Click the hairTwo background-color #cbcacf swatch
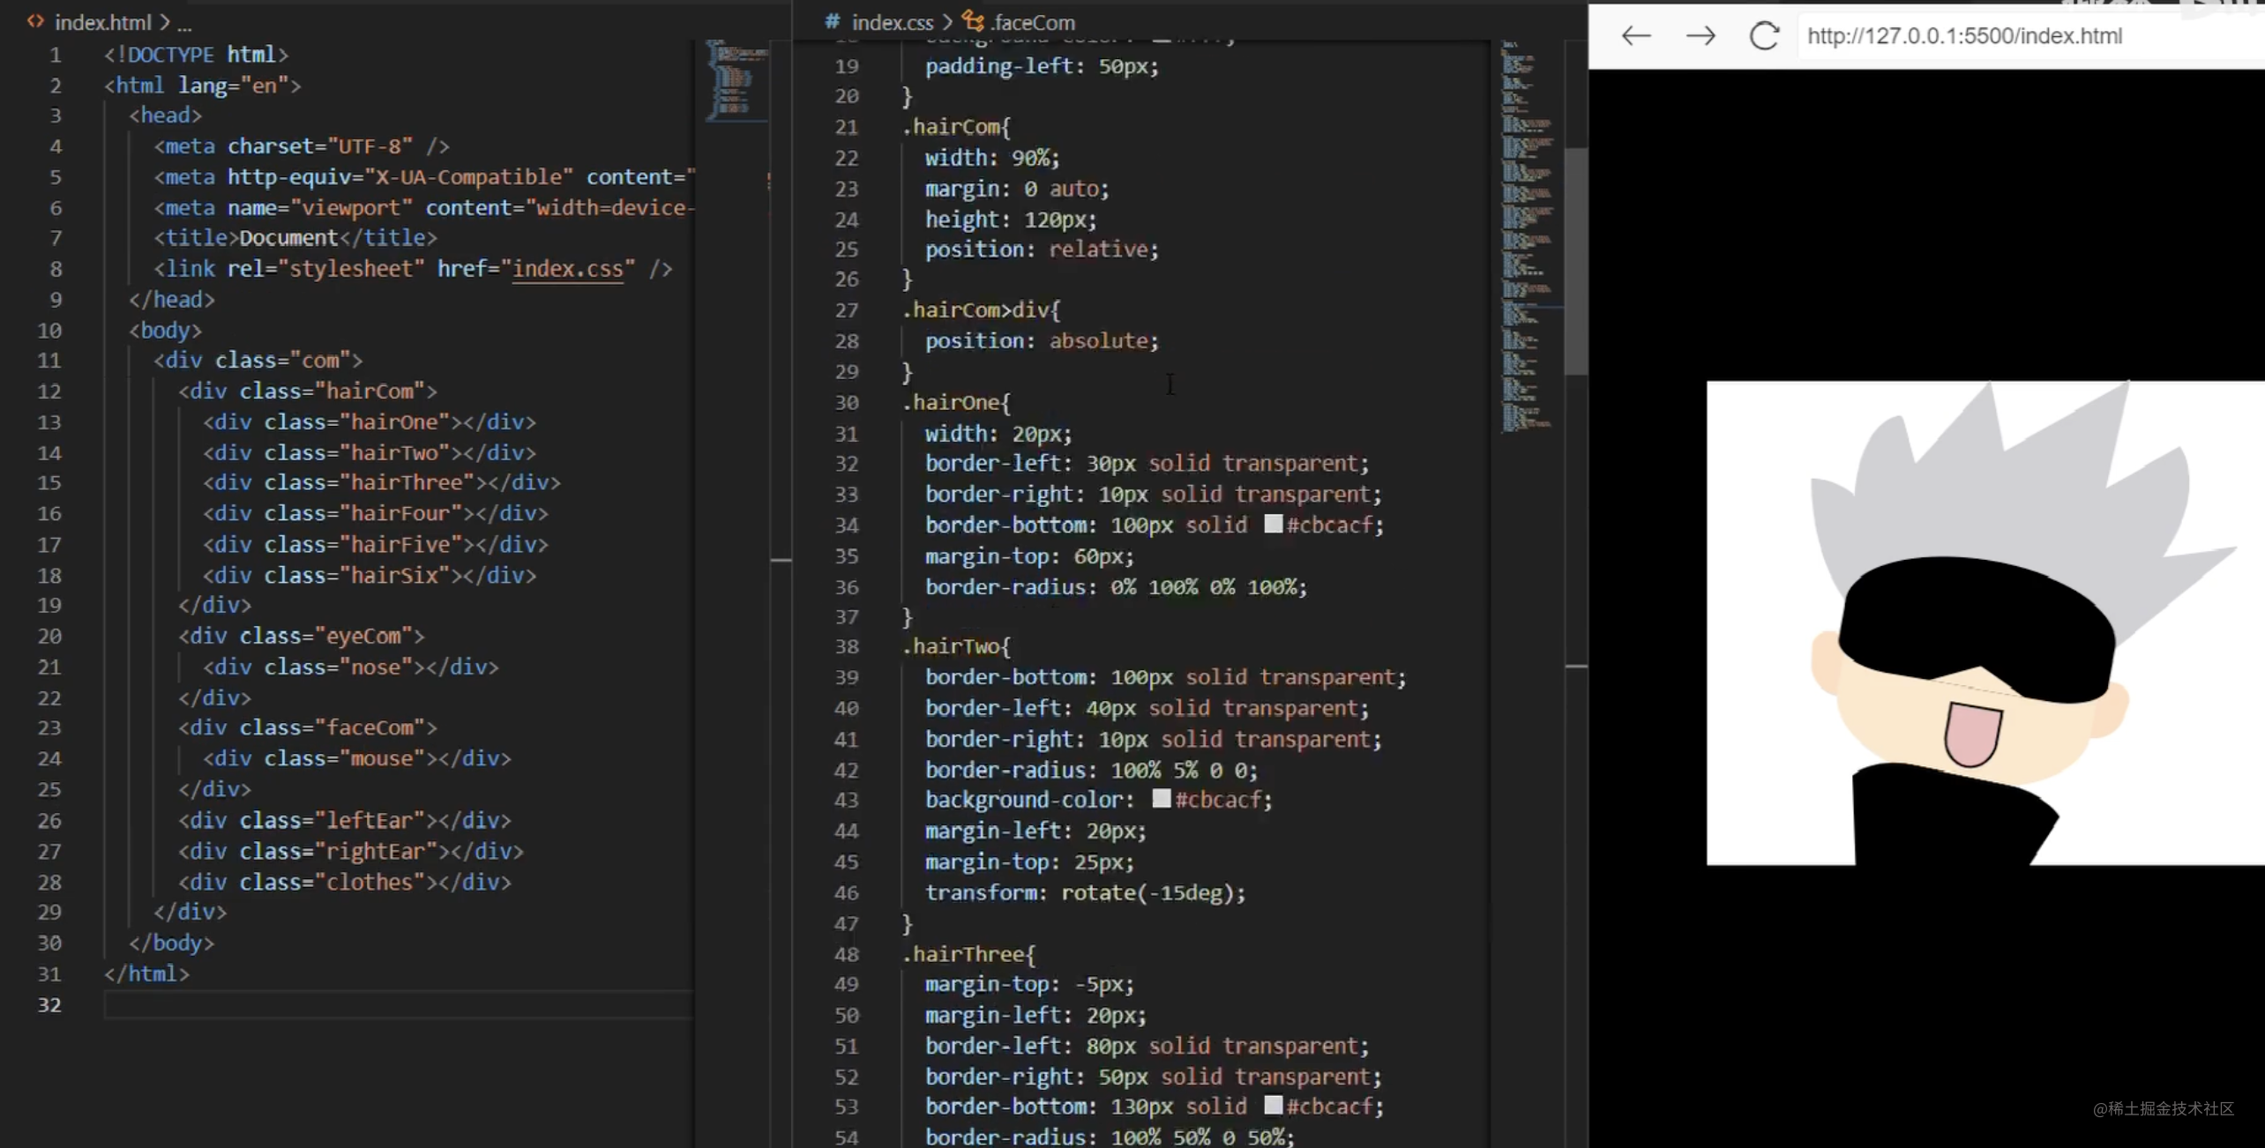Screen dimensions: 2265x1148 pyautogui.click(x=1162, y=799)
